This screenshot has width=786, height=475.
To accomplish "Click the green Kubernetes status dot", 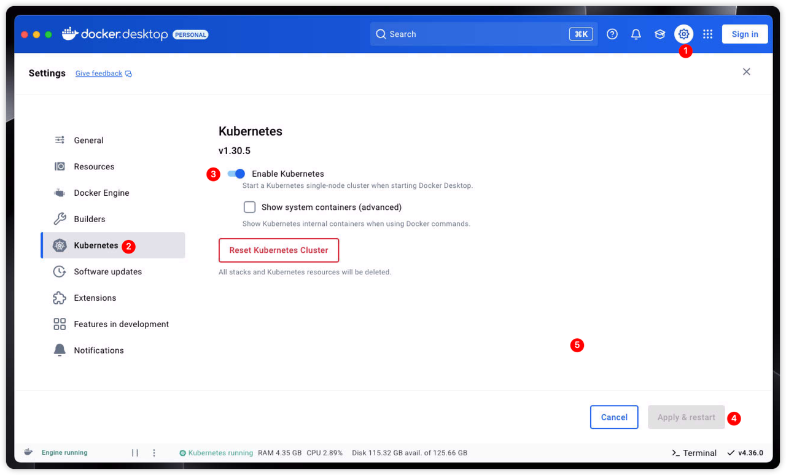I will (182, 453).
